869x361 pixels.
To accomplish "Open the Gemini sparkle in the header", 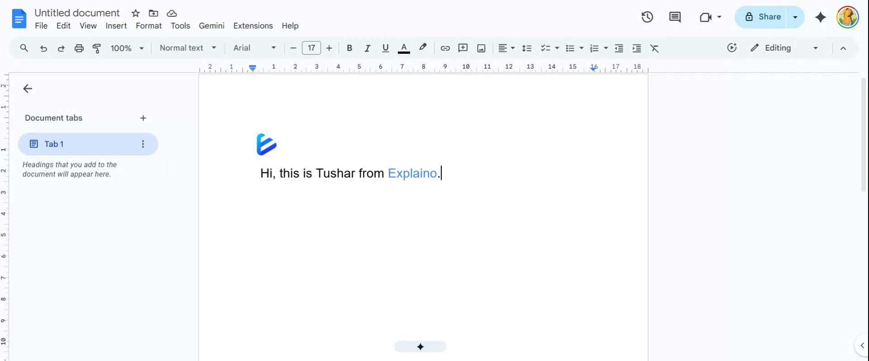I will pyautogui.click(x=821, y=17).
